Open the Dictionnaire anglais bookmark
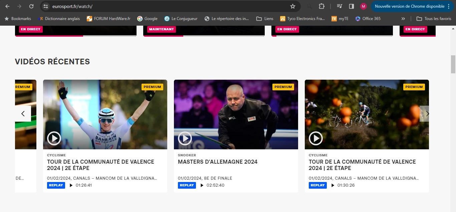The width and height of the screenshot is (456, 212). pos(59,19)
